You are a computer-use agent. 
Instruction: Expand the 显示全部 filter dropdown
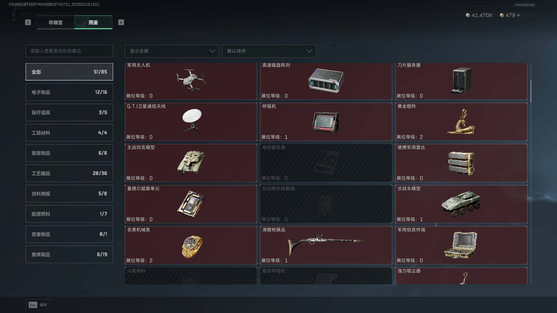click(172, 51)
